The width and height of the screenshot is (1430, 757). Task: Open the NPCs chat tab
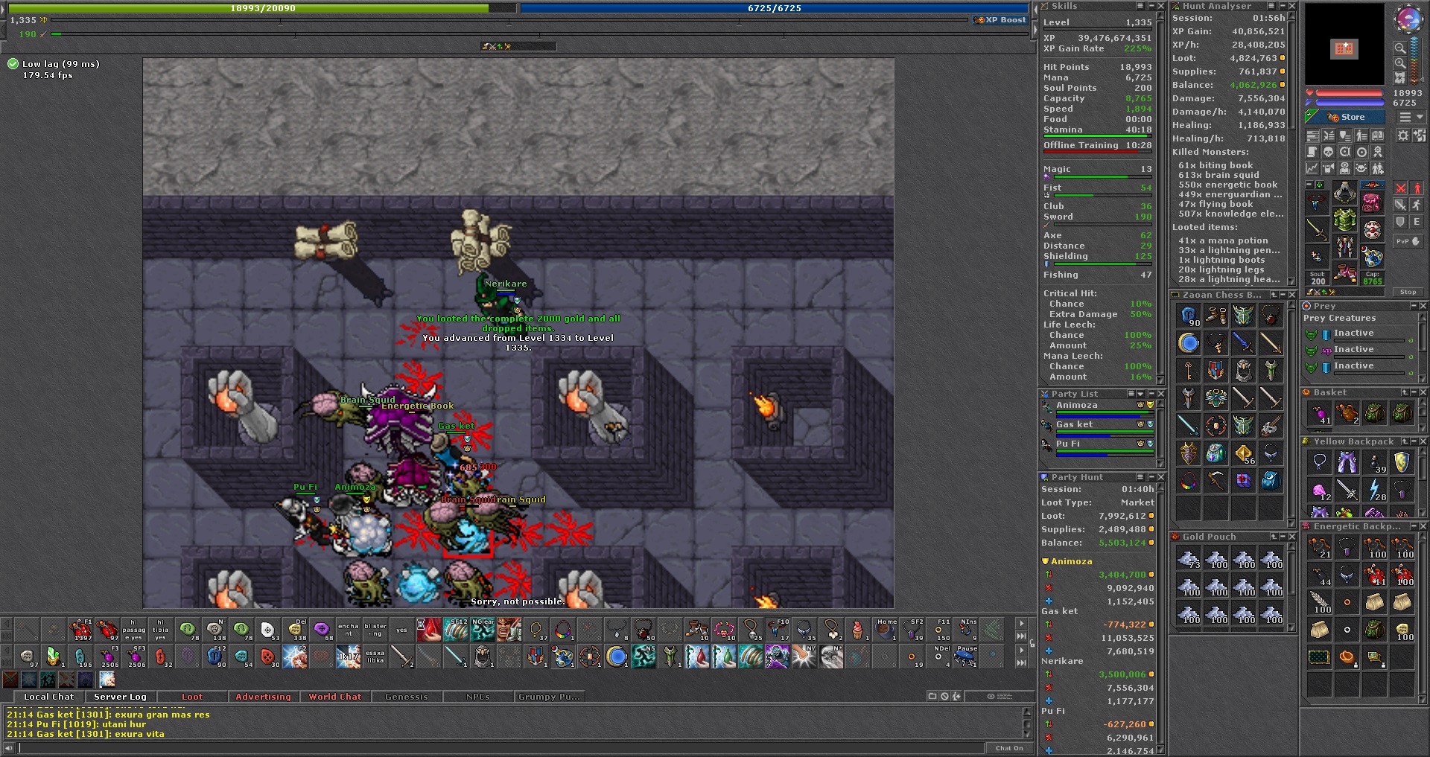(477, 697)
